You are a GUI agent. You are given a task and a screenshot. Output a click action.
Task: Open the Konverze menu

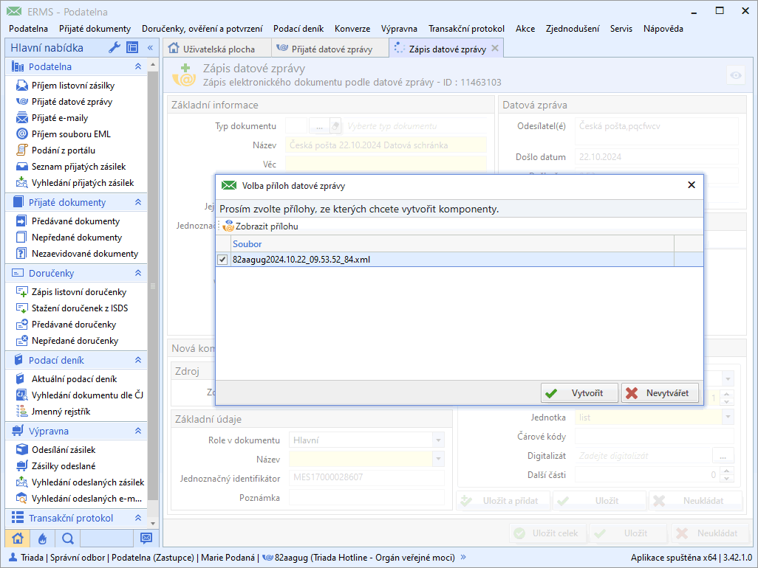click(x=352, y=29)
